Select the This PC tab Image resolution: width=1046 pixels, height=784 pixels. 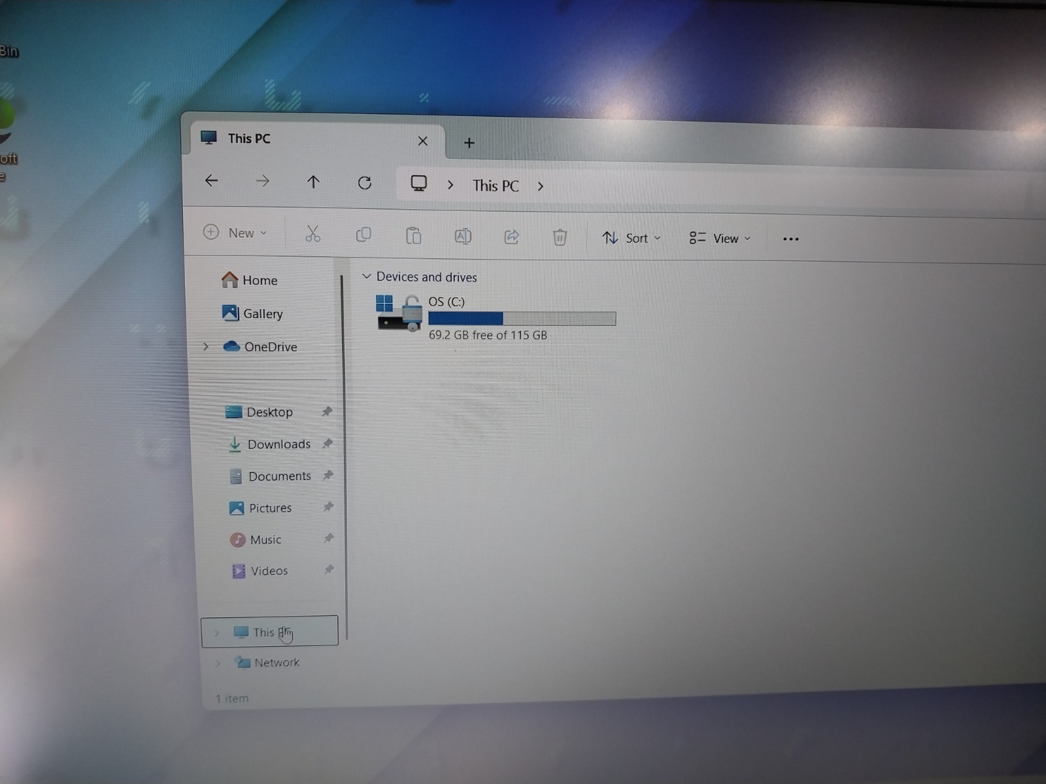(x=318, y=139)
